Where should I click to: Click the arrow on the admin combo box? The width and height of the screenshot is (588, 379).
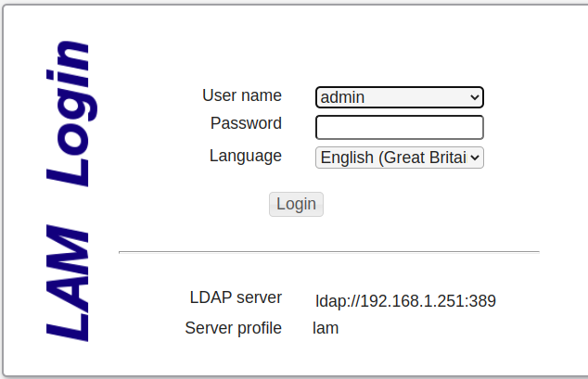click(475, 96)
